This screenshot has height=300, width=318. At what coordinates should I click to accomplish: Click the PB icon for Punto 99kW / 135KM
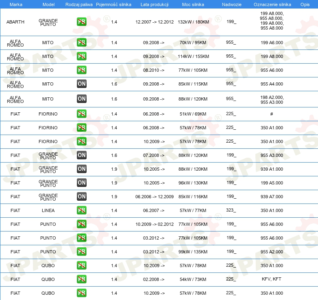coord(81,252)
